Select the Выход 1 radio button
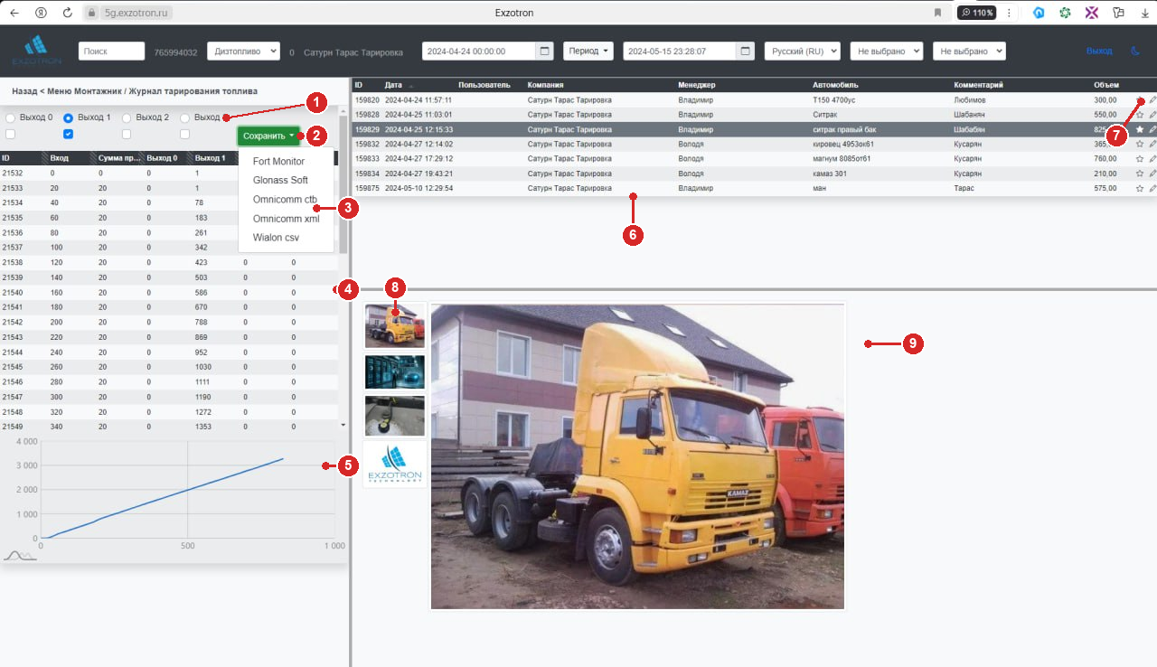This screenshot has width=1157, height=667. point(68,117)
